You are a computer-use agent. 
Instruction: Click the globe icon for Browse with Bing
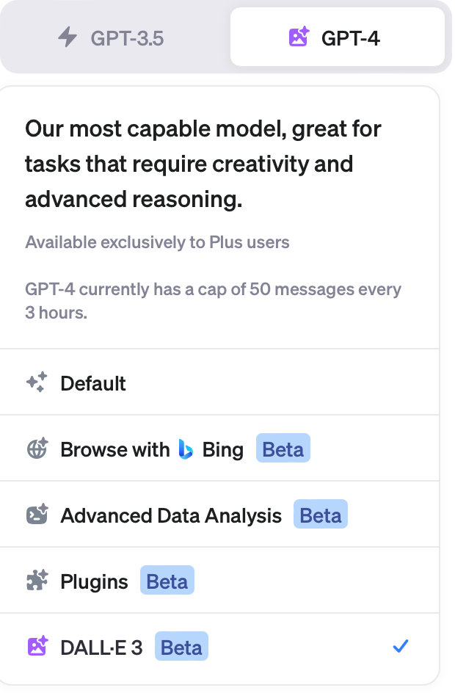37,449
